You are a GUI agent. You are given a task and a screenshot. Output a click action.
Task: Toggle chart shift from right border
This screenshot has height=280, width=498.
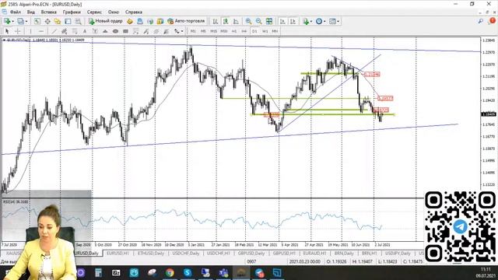[293, 21]
